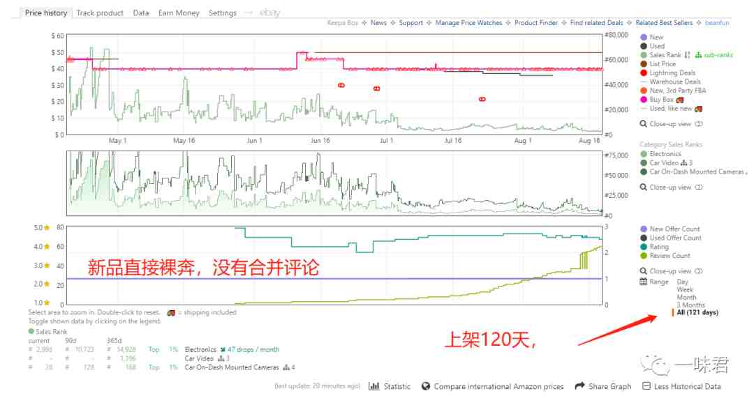Click the Share Graph button
The width and height of the screenshot is (754, 398).
[603, 386]
